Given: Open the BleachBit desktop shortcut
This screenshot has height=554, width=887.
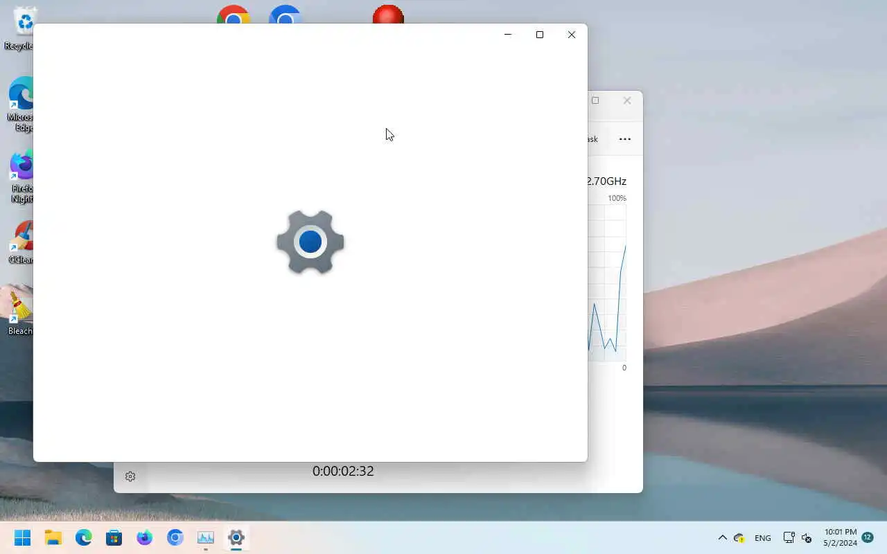Looking at the screenshot, I should tap(21, 313).
